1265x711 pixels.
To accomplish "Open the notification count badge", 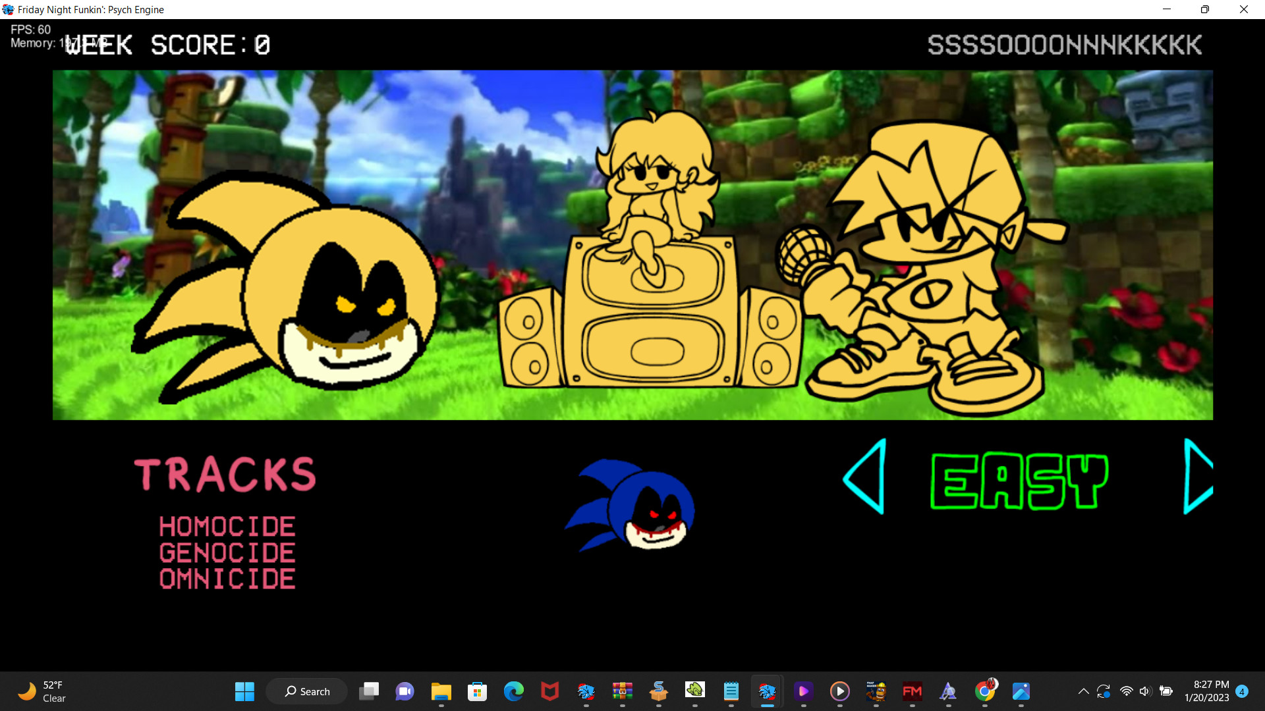I will tap(1242, 691).
